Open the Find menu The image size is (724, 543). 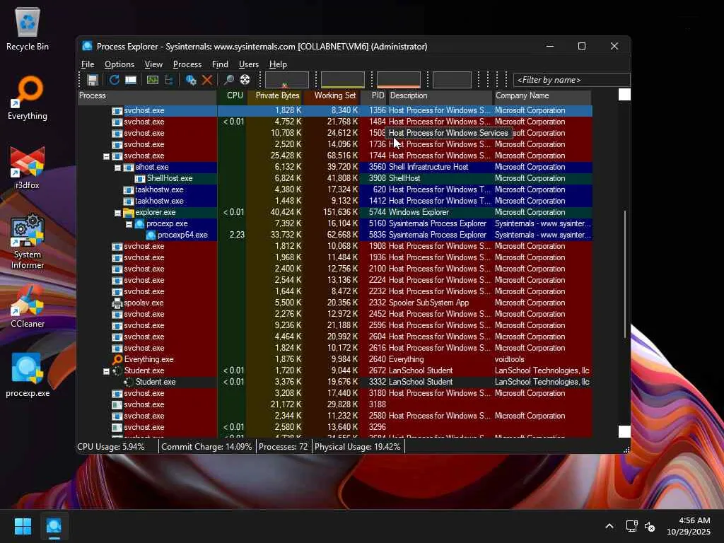220,64
